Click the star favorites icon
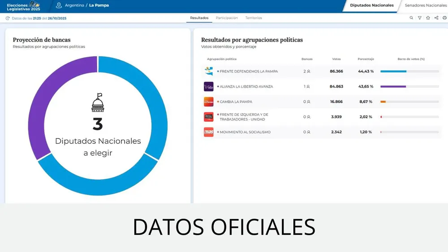The width and height of the screenshot is (448, 252). click(428, 18)
